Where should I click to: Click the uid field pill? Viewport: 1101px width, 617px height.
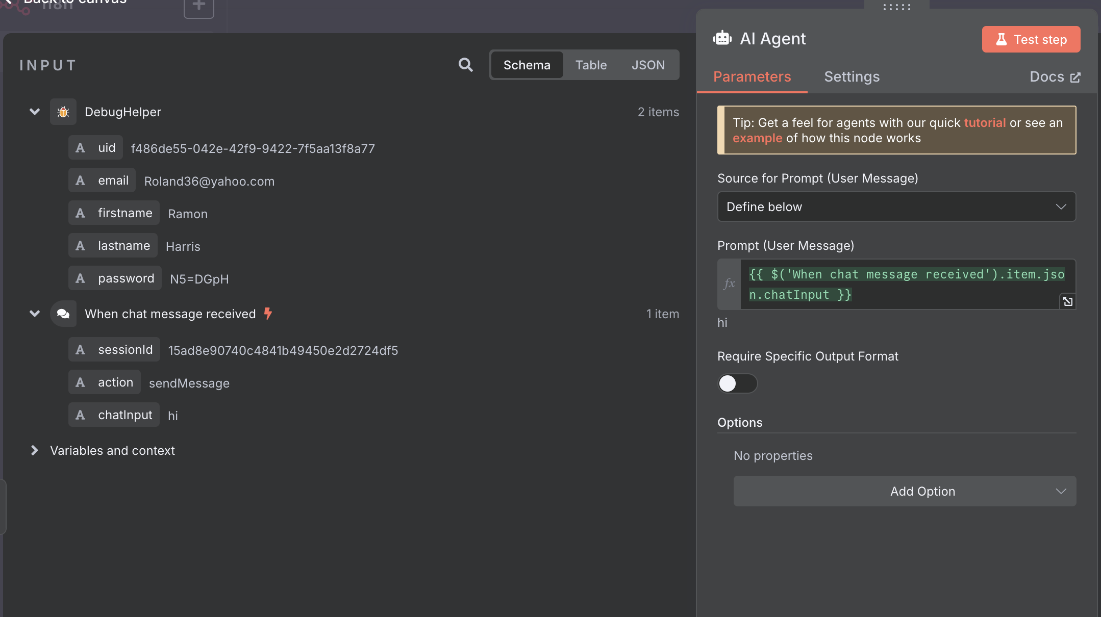(x=95, y=148)
